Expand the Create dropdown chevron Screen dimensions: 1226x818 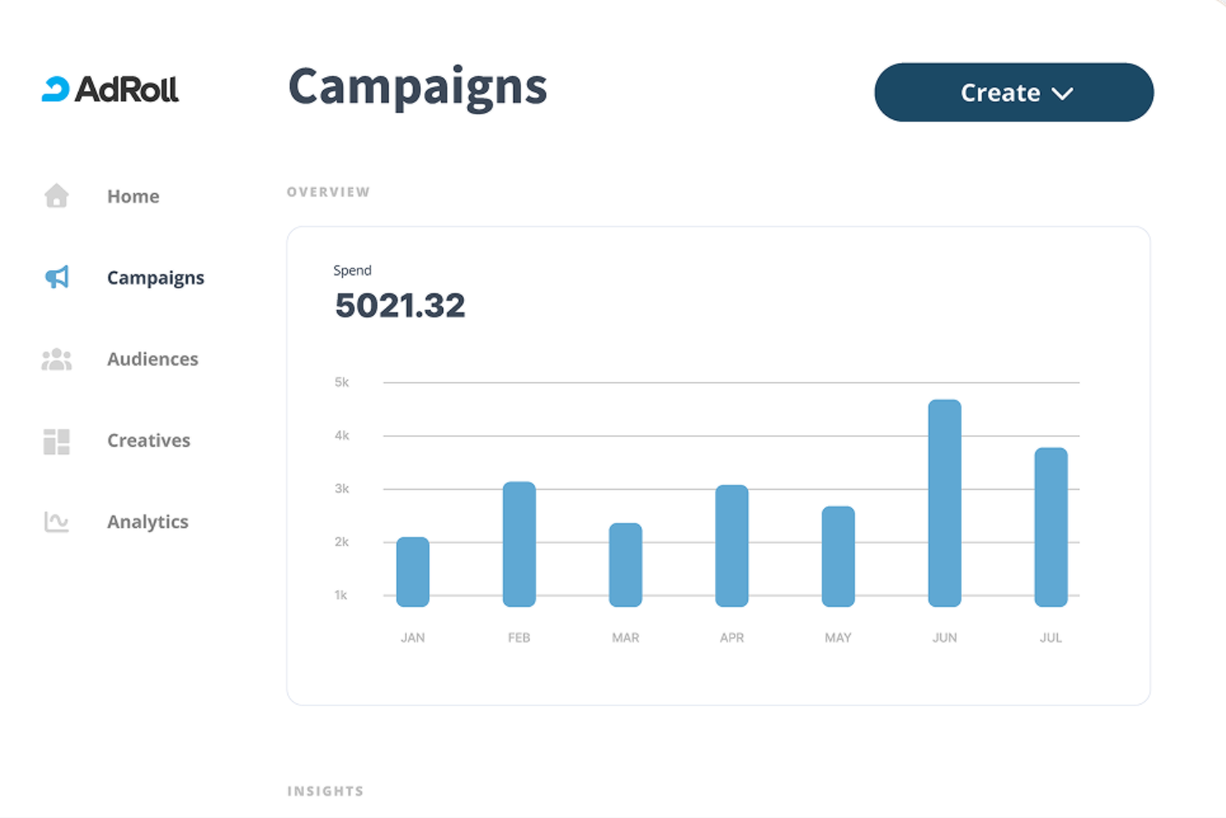point(1063,94)
